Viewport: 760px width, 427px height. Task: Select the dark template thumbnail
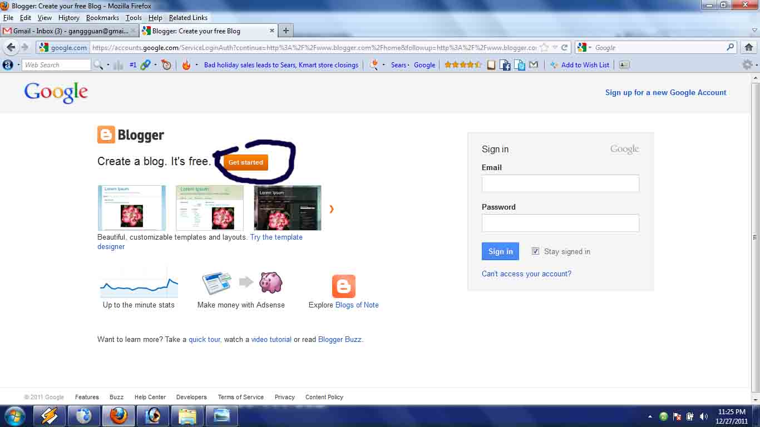click(x=288, y=208)
